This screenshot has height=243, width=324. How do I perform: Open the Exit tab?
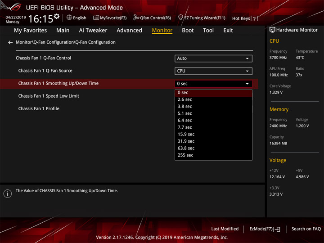tap(228, 31)
